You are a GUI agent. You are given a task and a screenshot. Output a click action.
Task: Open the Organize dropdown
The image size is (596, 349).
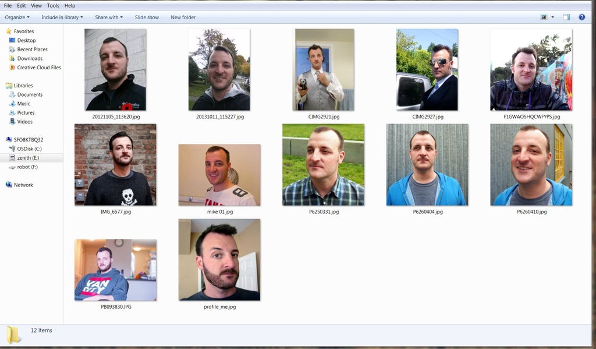point(17,17)
